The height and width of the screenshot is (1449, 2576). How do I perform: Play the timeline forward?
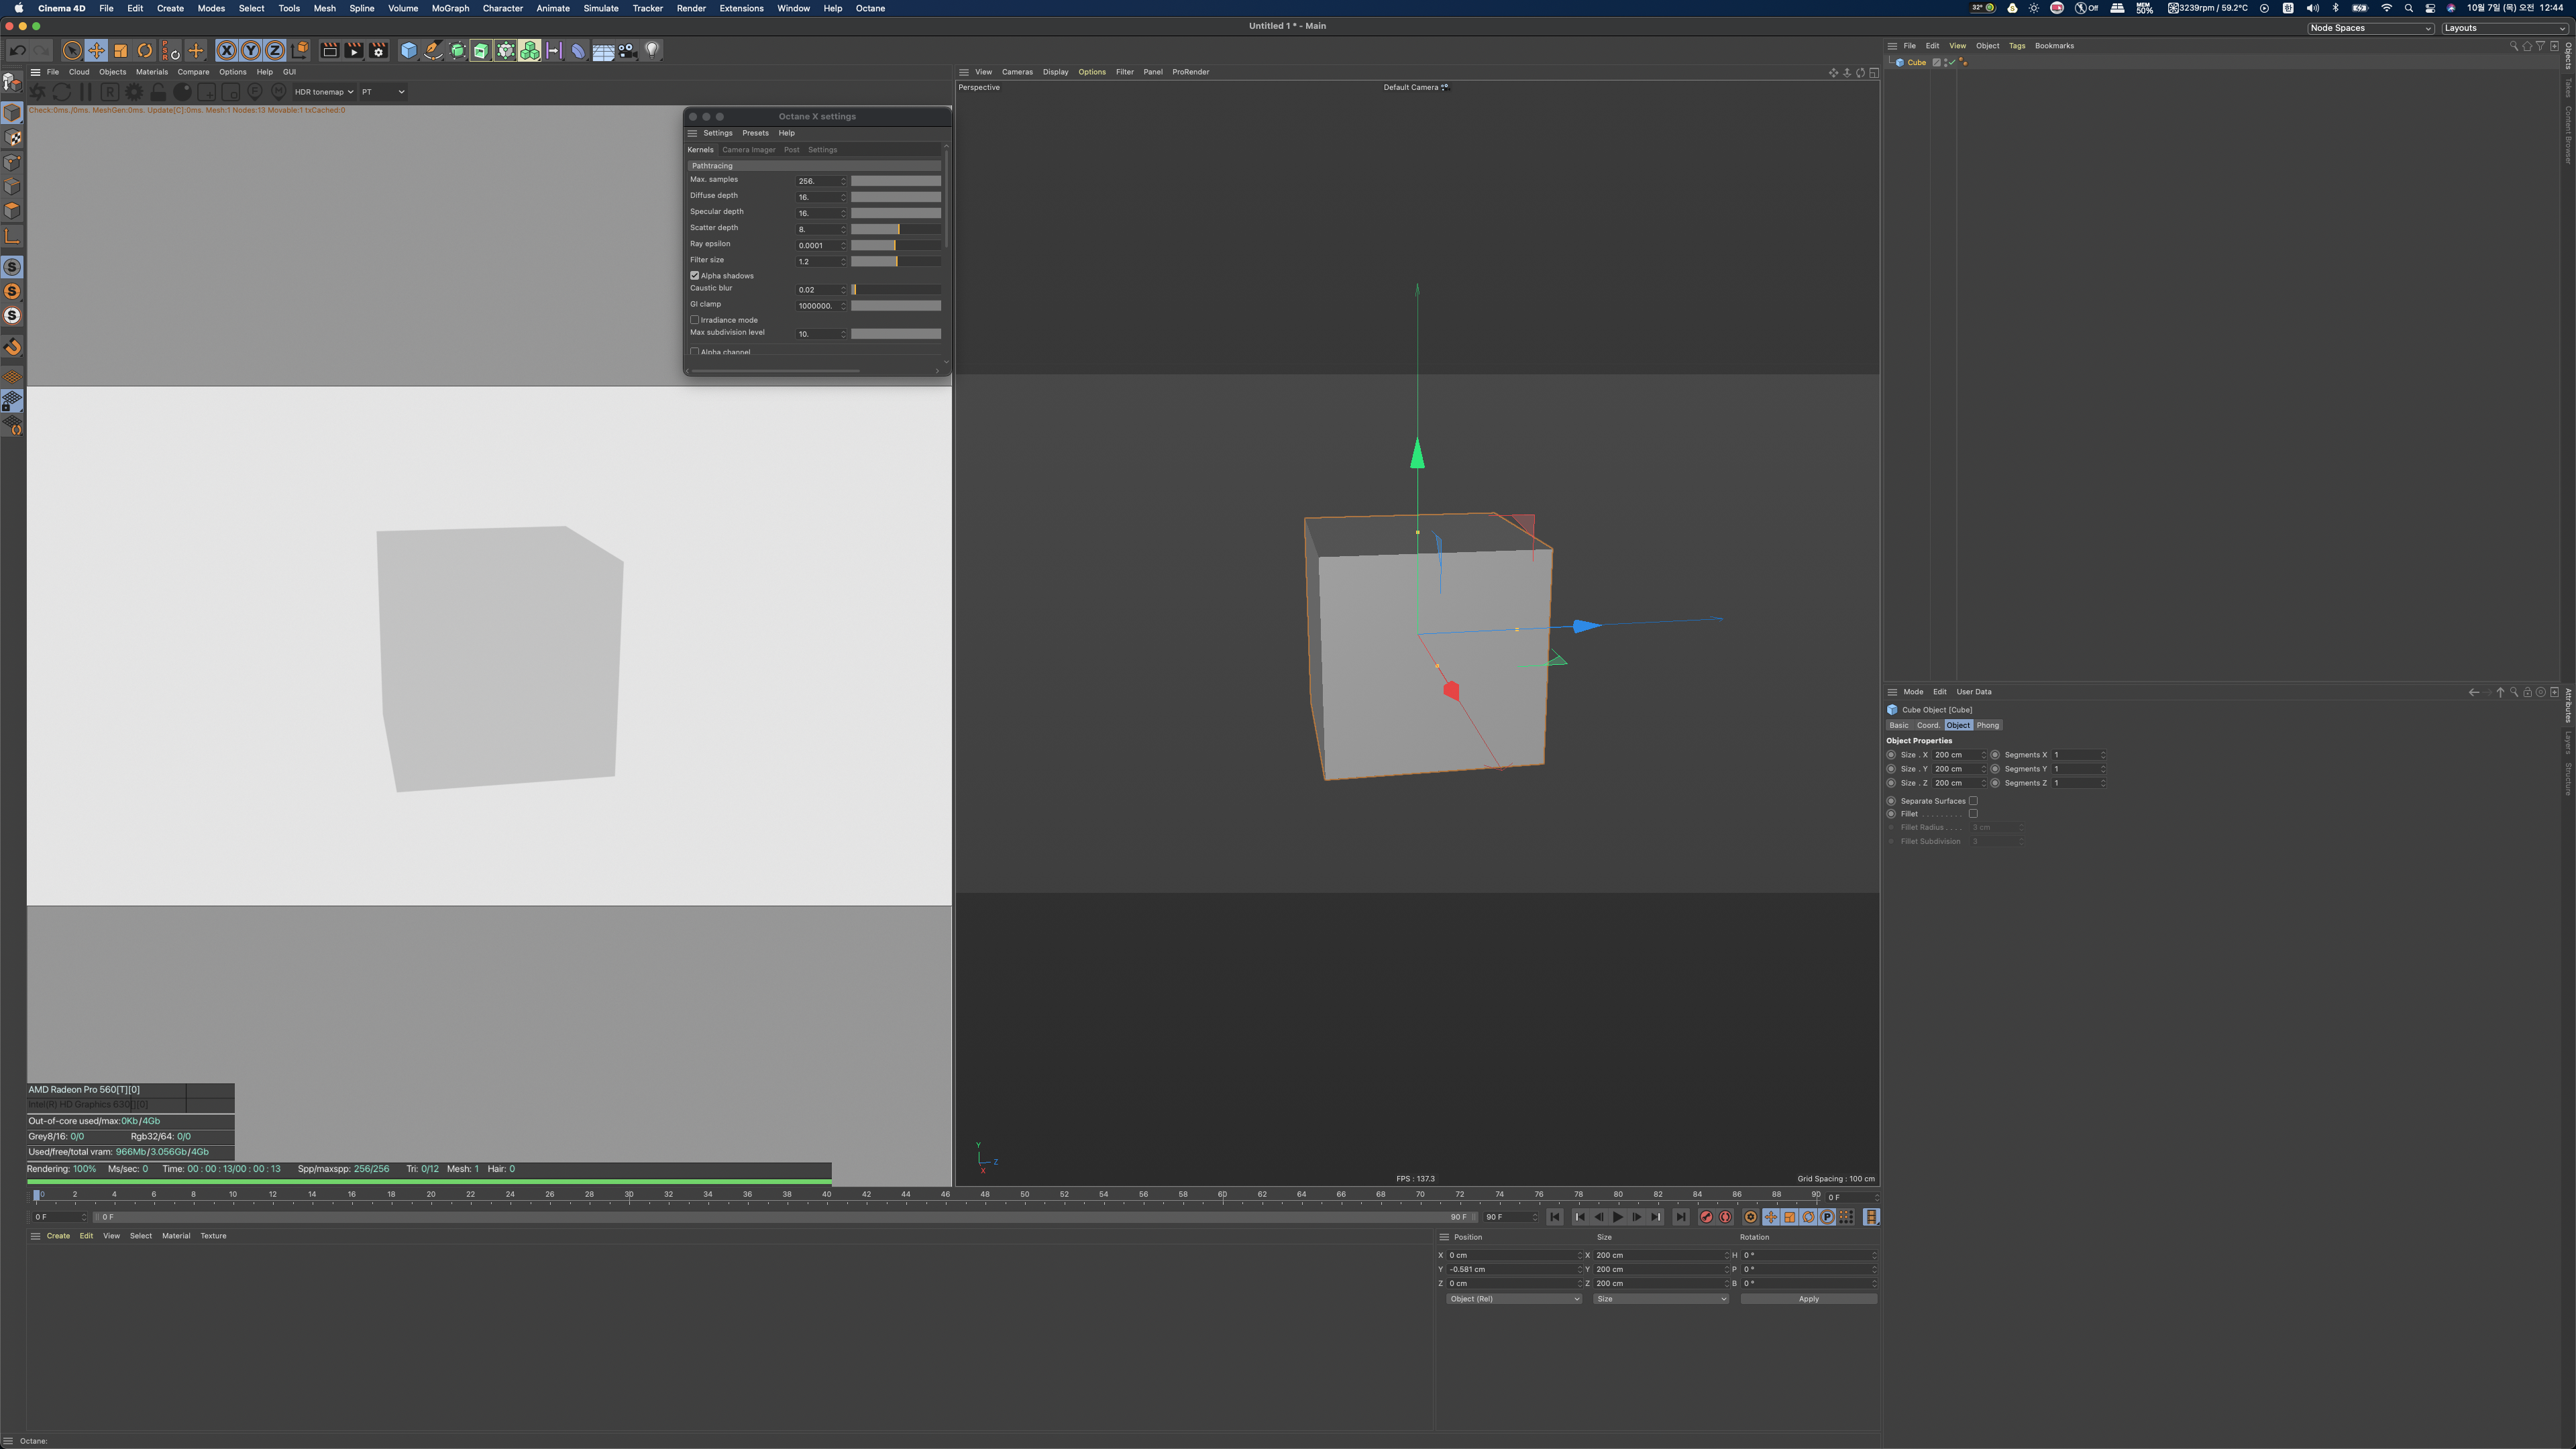click(x=1618, y=1217)
